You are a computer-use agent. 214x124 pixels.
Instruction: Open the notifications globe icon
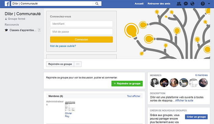point(192,4)
